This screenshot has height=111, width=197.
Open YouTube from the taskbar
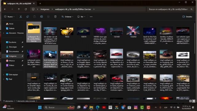pos(104,107)
